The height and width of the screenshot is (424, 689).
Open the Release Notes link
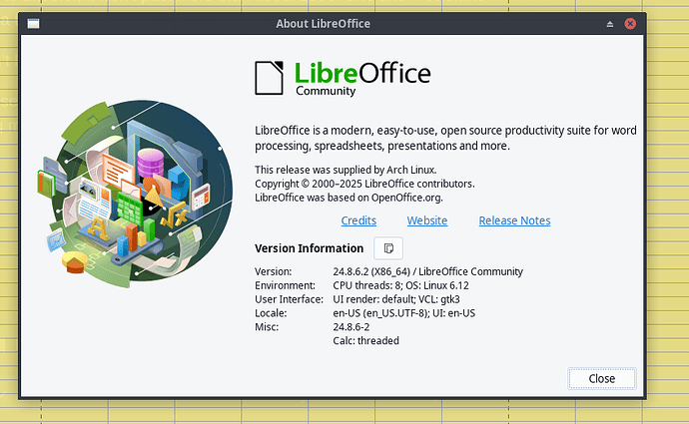click(514, 220)
